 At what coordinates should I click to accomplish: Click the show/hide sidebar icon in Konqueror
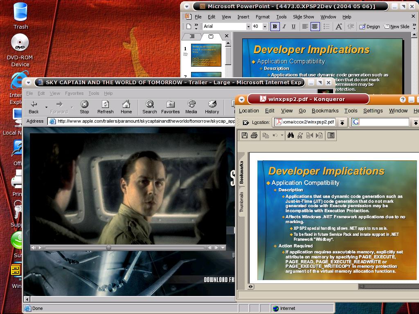click(x=331, y=135)
